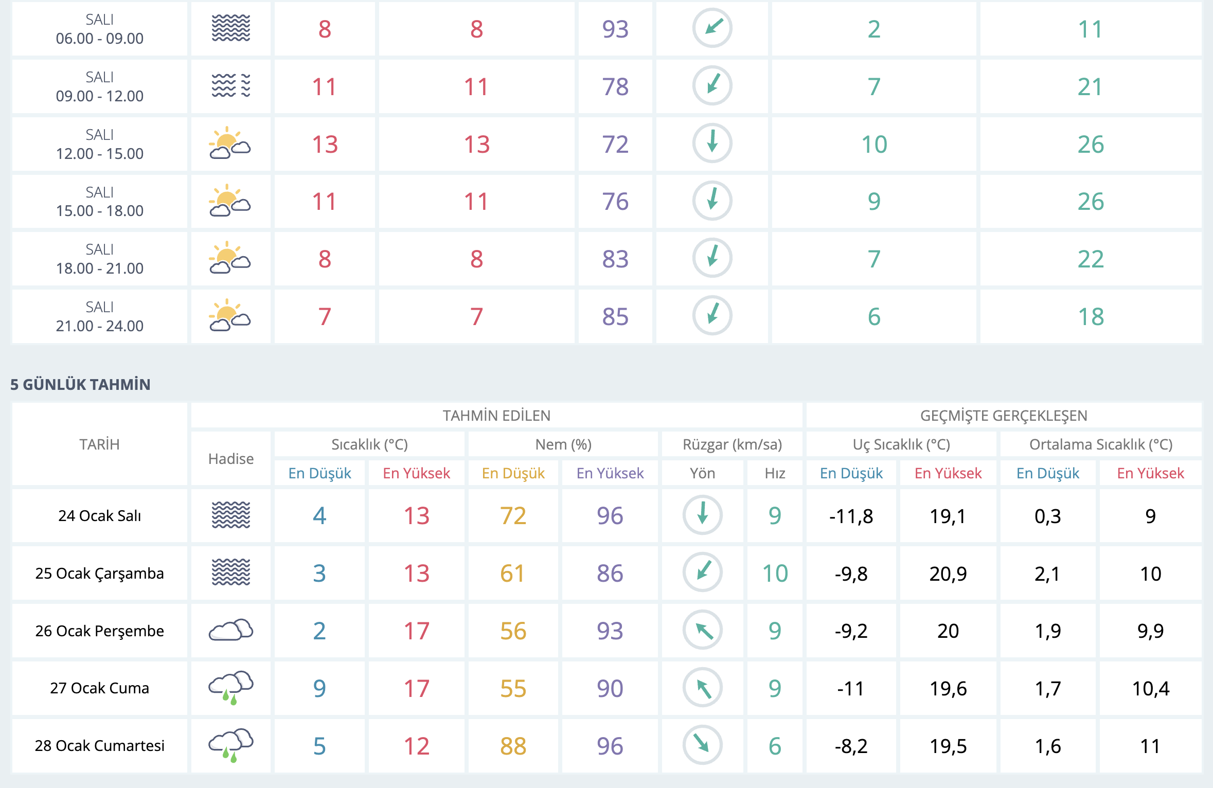This screenshot has height=788, width=1213.
Task: Click fog icon for 25 Ocak Çarşamba
Action: (231, 572)
